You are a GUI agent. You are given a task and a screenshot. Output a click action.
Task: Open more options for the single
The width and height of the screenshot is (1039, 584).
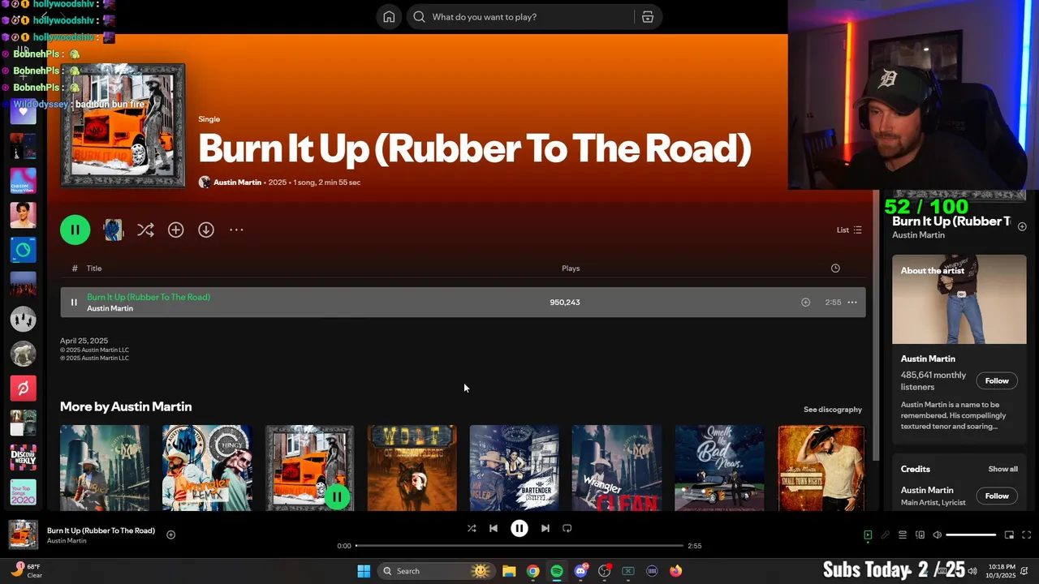tap(236, 230)
